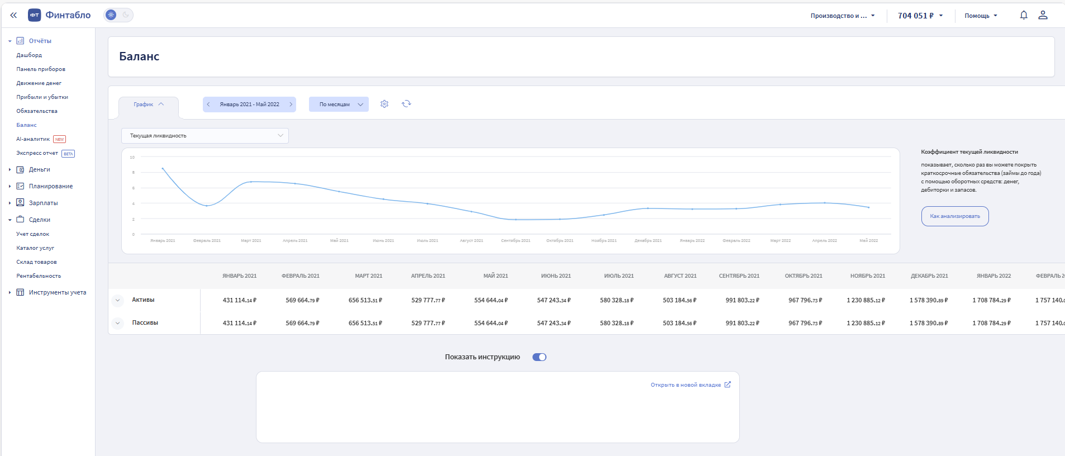Click previous period arrow in date range

coord(208,104)
